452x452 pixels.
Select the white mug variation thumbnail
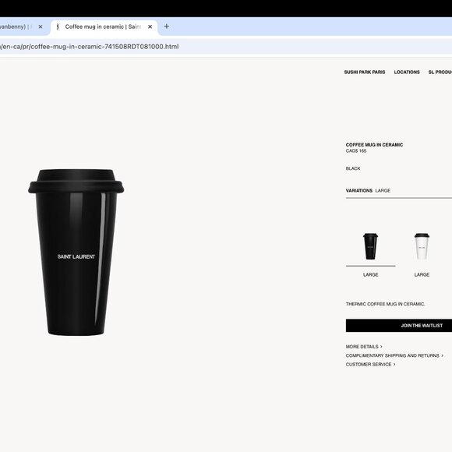pos(422,246)
